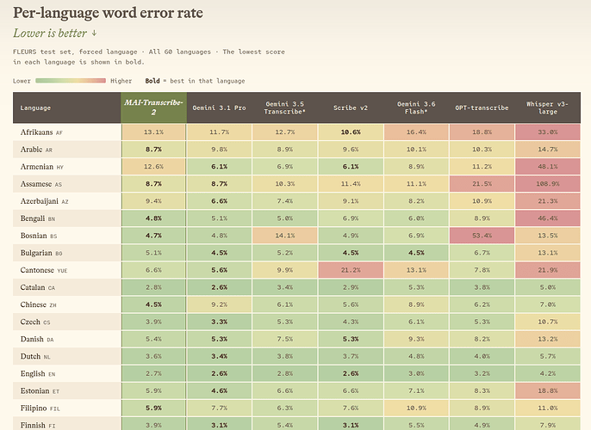This screenshot has height=430, width=591.
Task: Click the Gemini 3.6 Flash column header
Action: pyautogui.click(x=416, y=107)
